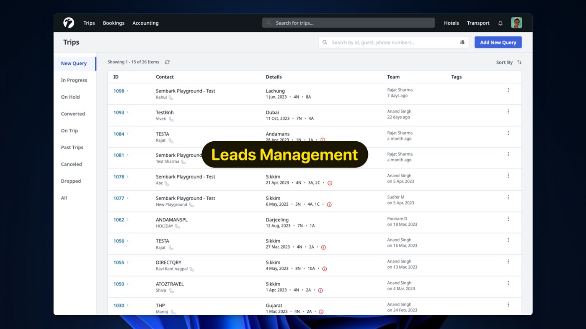
Task: Refresh the trips list
Action: point(167,62)
